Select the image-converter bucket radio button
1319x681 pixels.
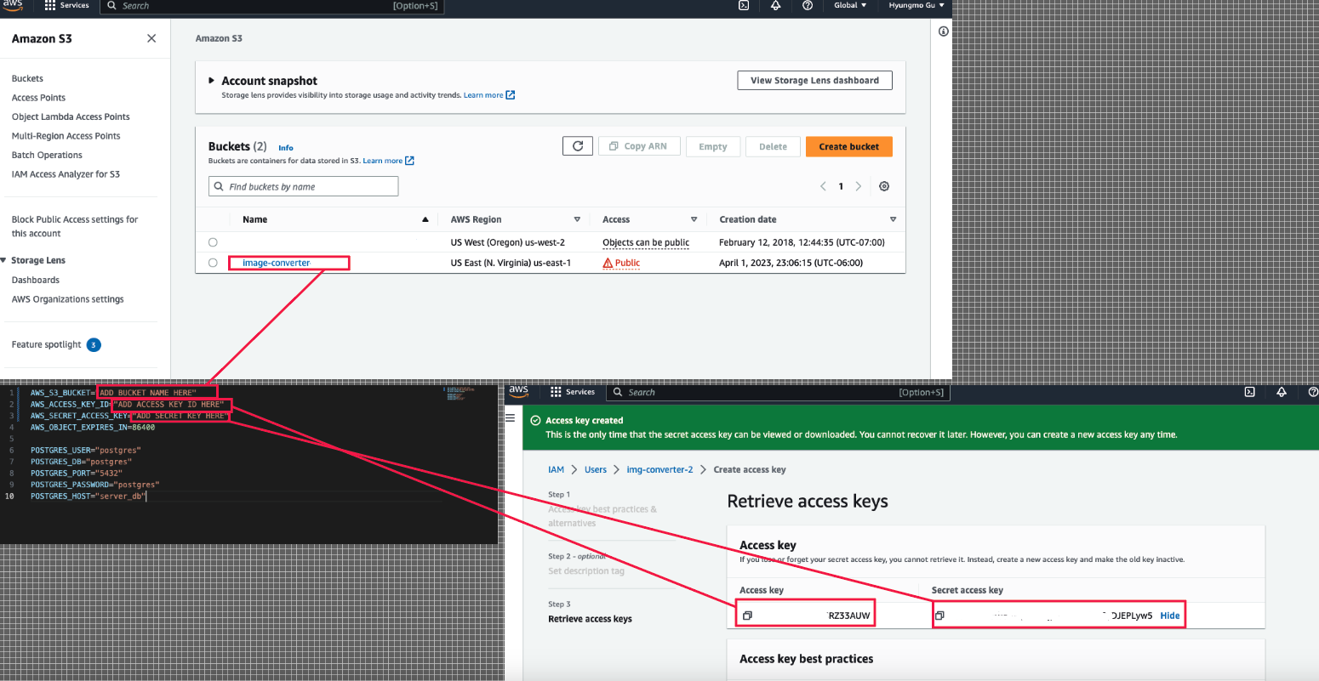point(212,263)
